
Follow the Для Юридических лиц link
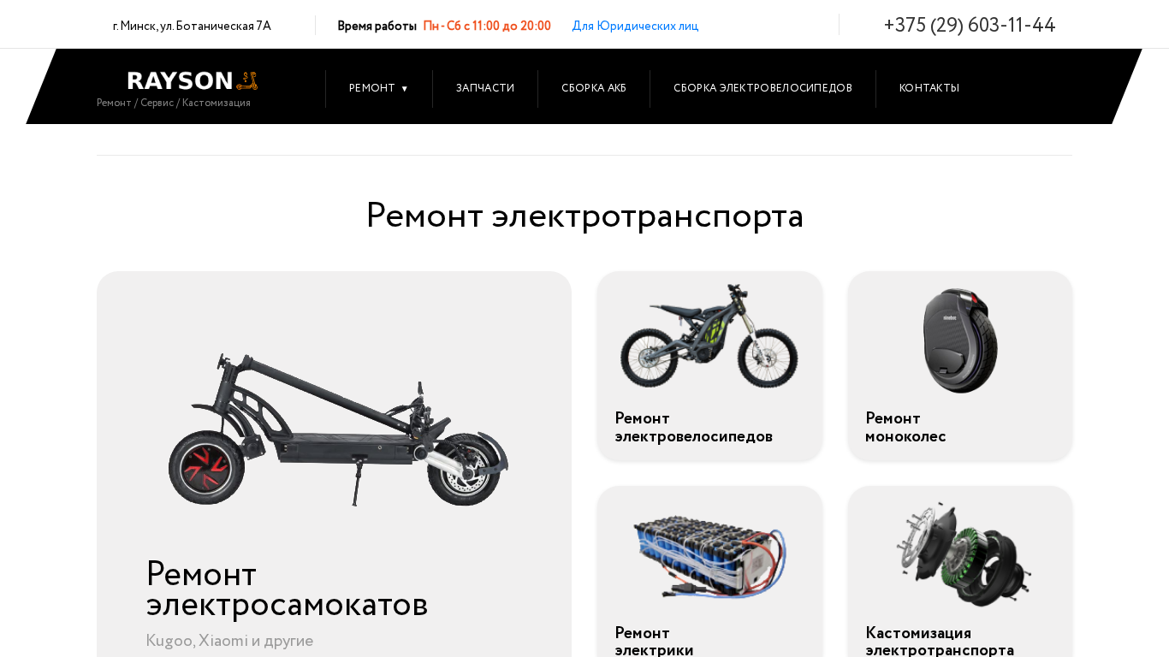point(635,26)
